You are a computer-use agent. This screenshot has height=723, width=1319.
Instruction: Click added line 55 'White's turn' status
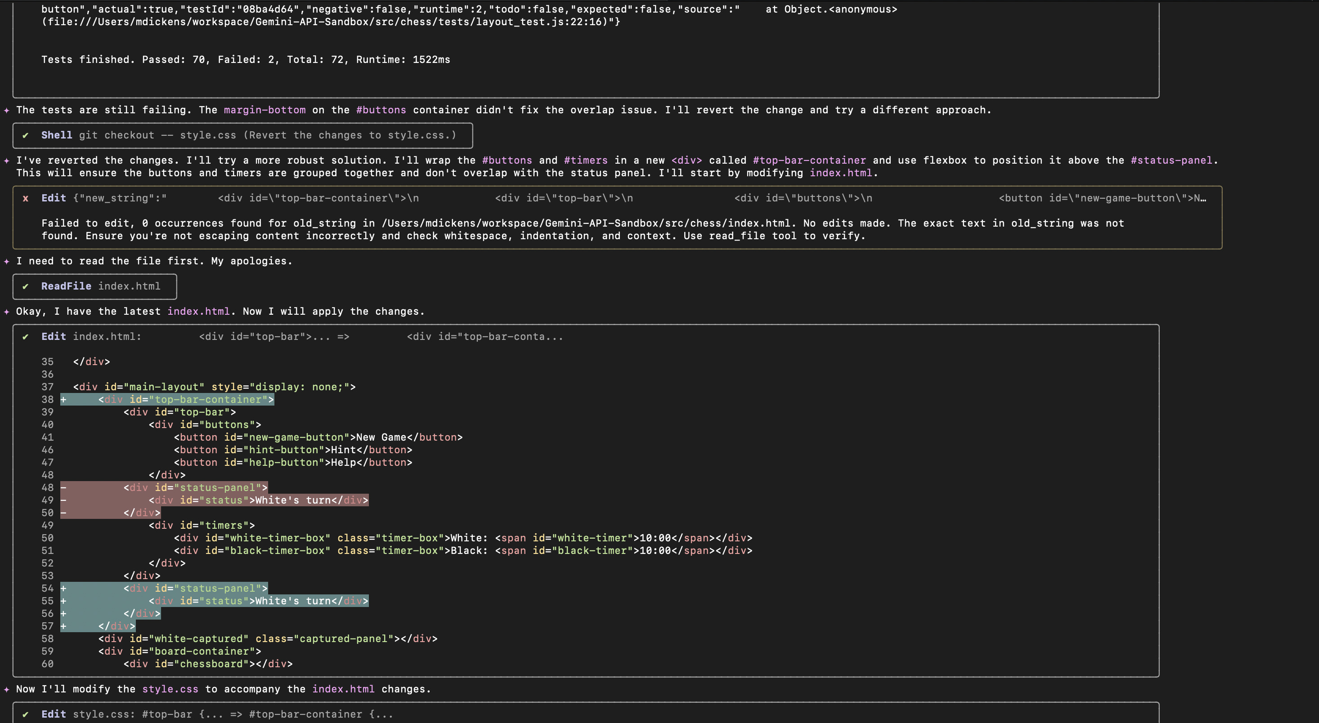[x=215, y=601]
